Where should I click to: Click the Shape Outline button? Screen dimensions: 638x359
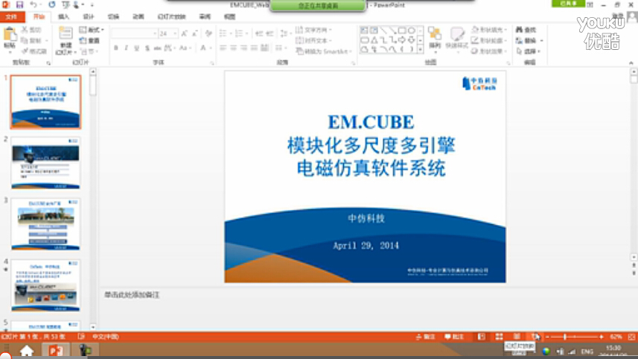click(488, 40)
